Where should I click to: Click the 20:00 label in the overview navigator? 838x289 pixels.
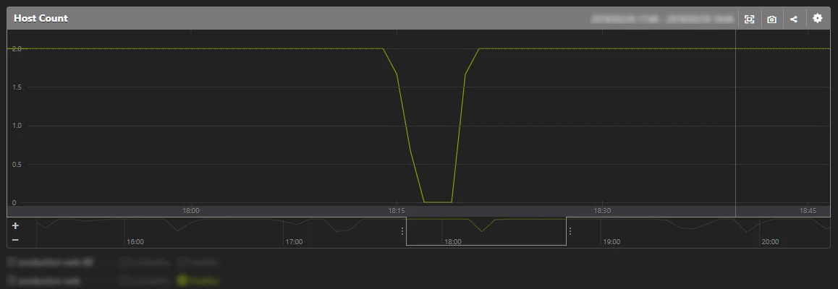(769, 241)
